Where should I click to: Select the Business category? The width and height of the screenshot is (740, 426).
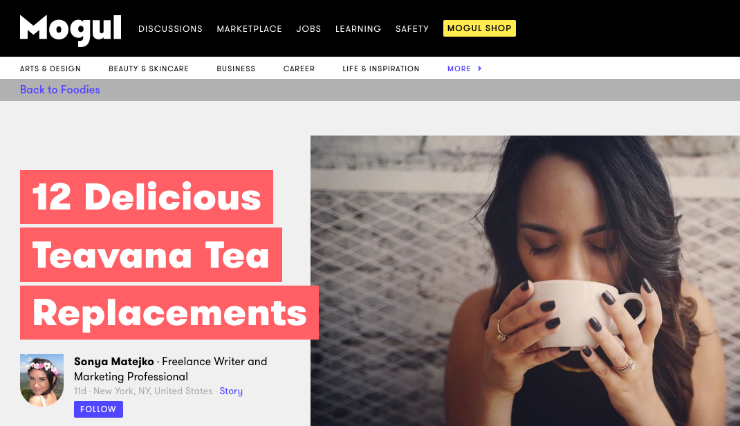tap(236, 68)
